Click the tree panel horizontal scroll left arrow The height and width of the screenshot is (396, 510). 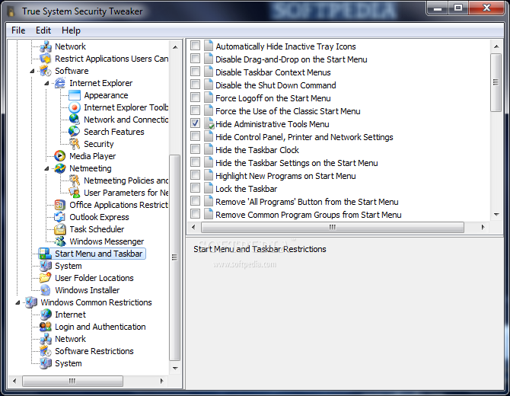click(x=14, y=381)
